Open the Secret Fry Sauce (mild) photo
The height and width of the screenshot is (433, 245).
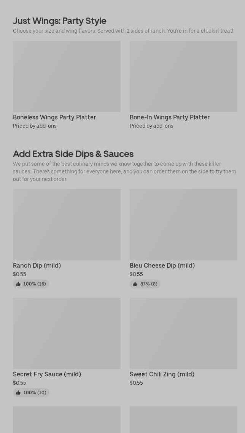[x=67, y=333]
